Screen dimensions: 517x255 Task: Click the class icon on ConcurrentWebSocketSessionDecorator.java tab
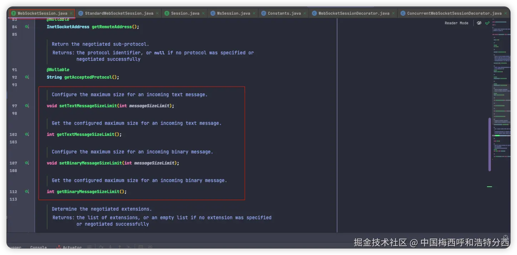[403, 13]
